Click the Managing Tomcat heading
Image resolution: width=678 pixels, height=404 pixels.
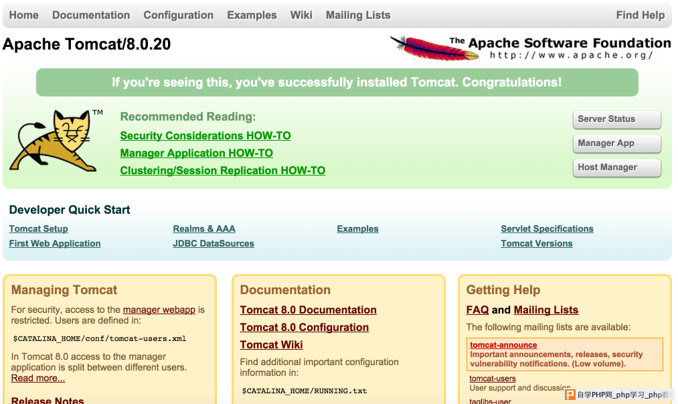[64, 289]
